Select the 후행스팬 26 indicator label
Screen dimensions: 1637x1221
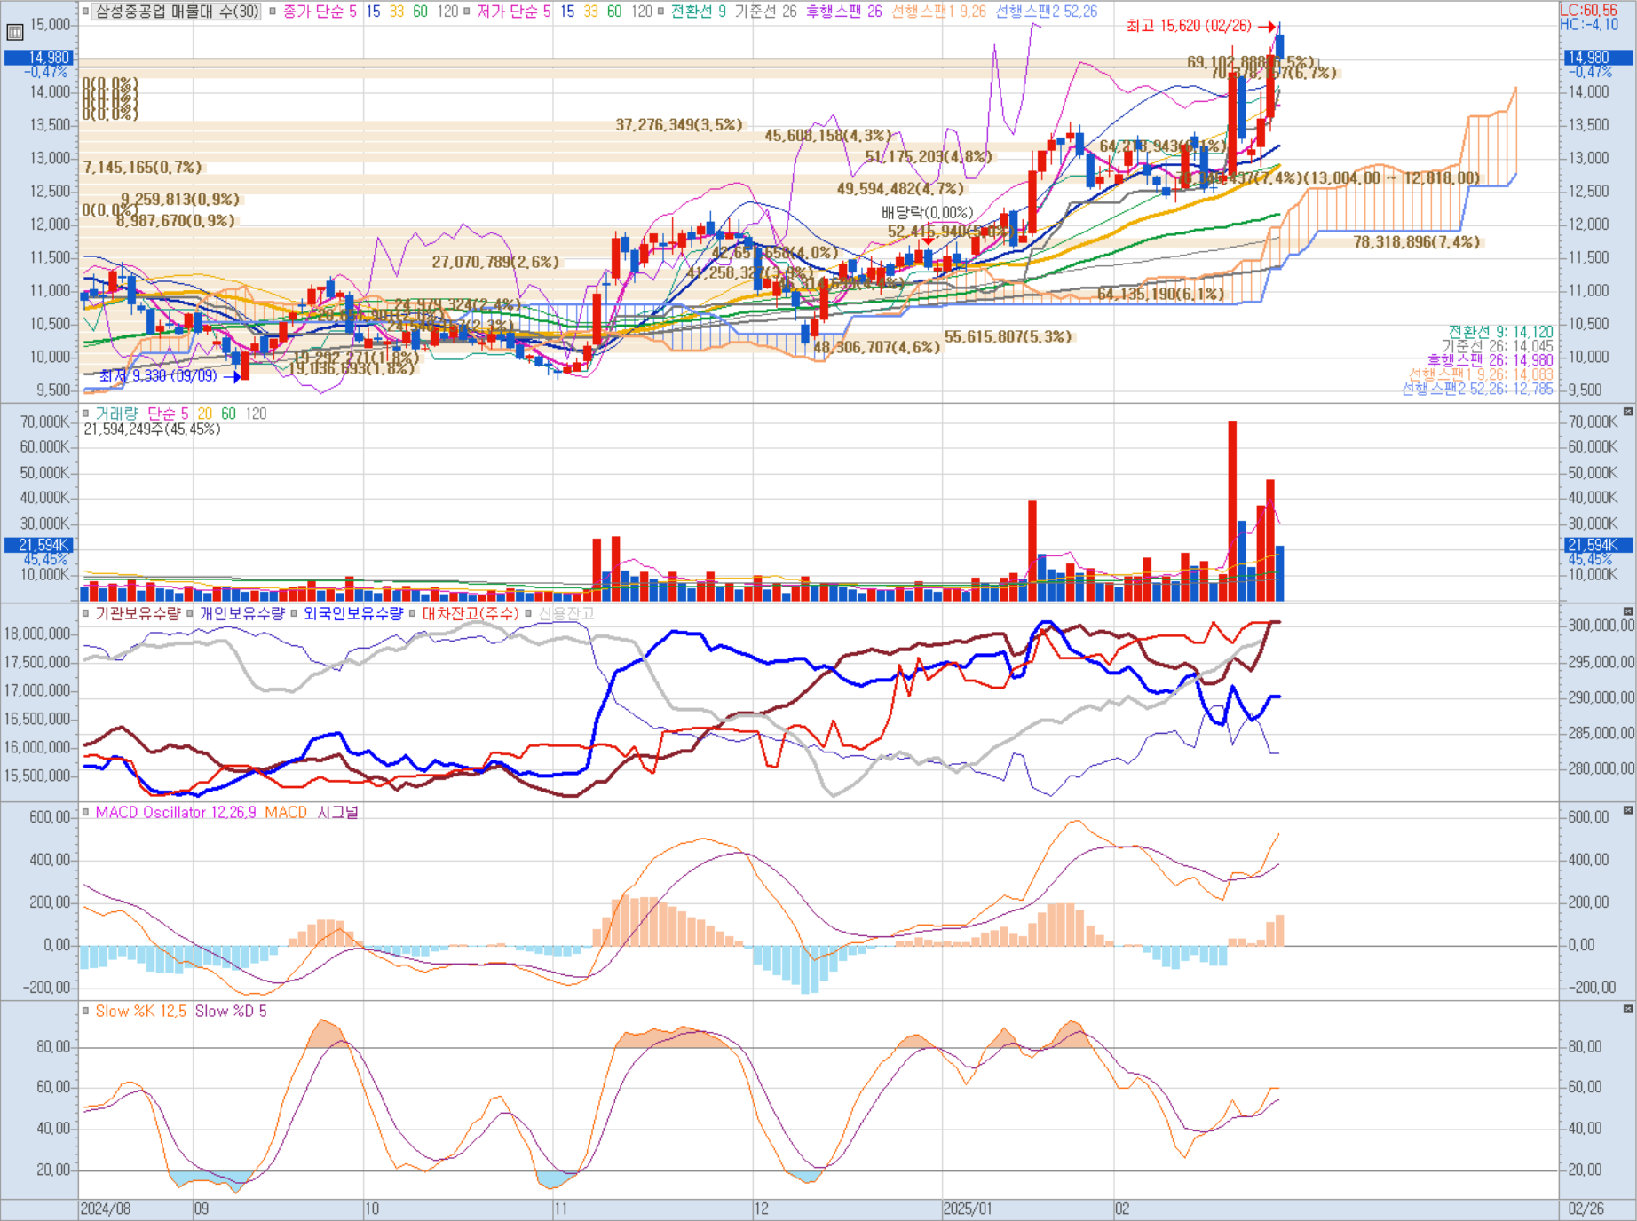coord(843,12)
